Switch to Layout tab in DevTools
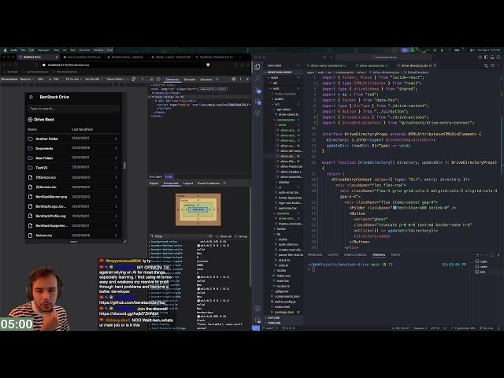Image resolution: width=504 pixels, height=378 pixels. point(188,183)
